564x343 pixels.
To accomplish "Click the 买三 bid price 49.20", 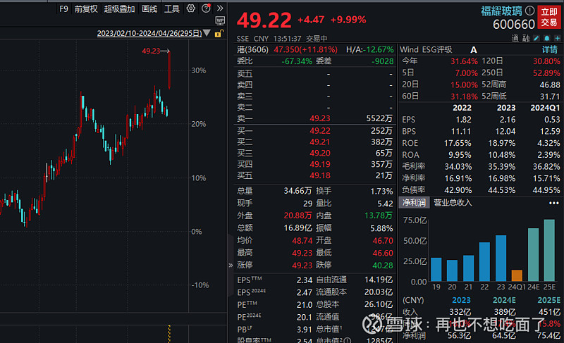I will 320,153.
